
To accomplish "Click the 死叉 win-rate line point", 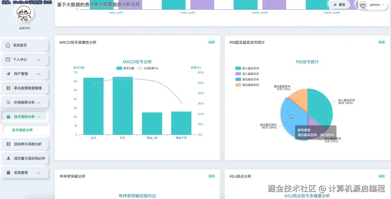I will 123,79.
